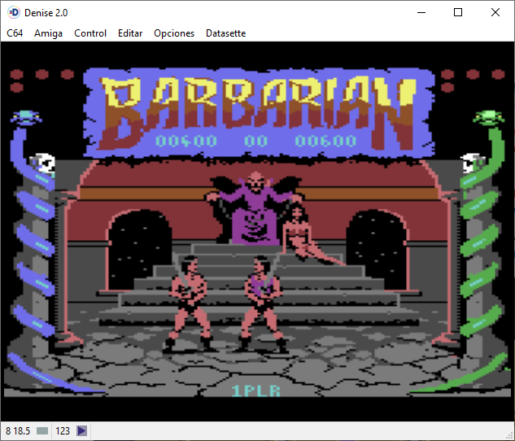Click the tape counter 123
Screen dimensions: 515x441
click(63, 430)
